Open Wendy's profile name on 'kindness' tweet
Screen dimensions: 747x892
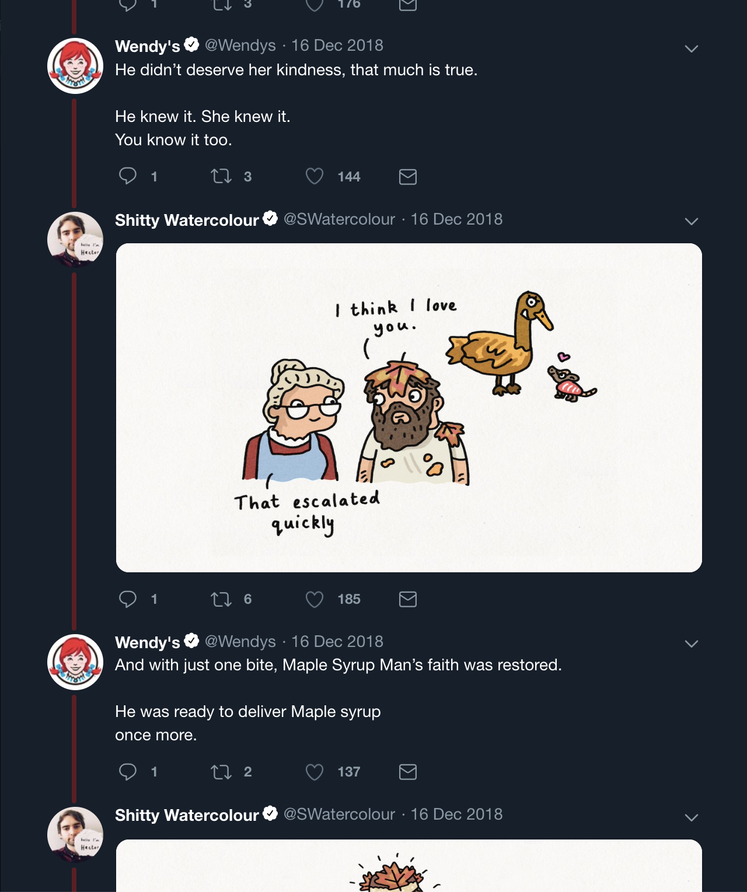[148, 46]
